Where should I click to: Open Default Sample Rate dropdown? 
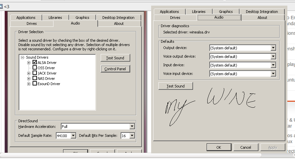(x=73, y=135)
